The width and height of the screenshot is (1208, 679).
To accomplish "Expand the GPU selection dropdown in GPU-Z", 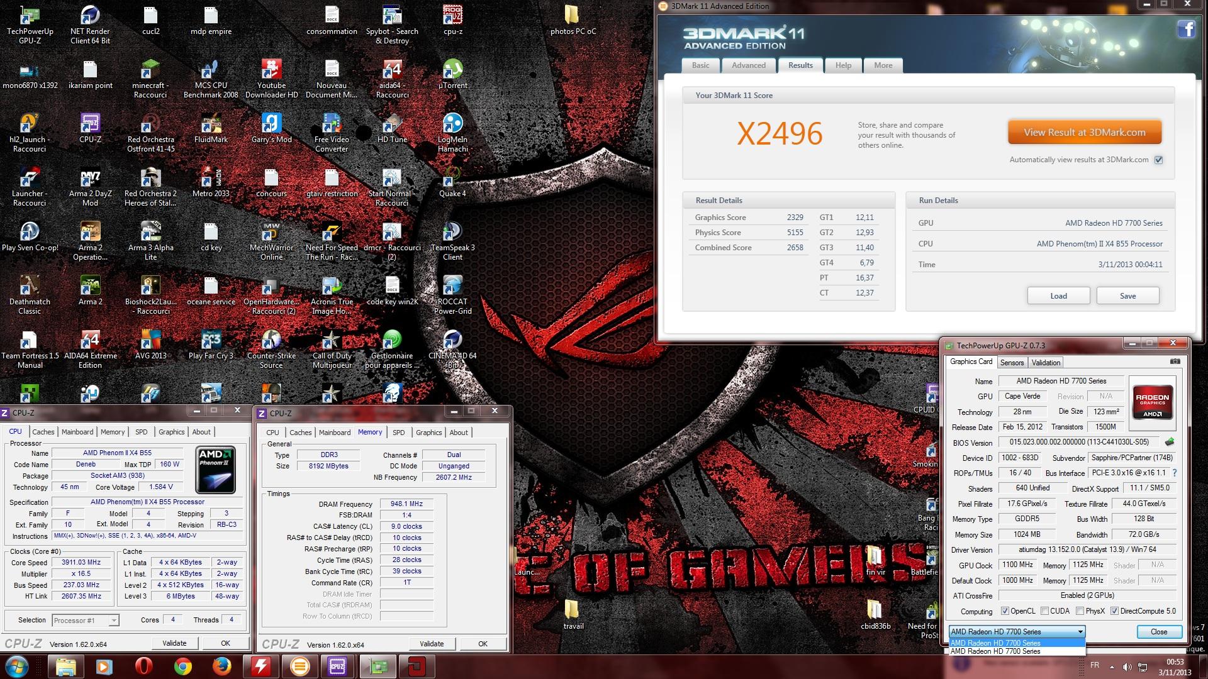I will pos(1080,632).
